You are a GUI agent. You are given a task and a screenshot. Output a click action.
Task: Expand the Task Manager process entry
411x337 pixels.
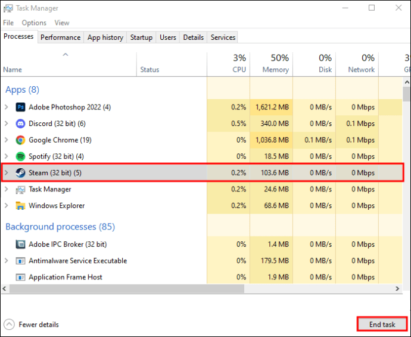(7, 189)
